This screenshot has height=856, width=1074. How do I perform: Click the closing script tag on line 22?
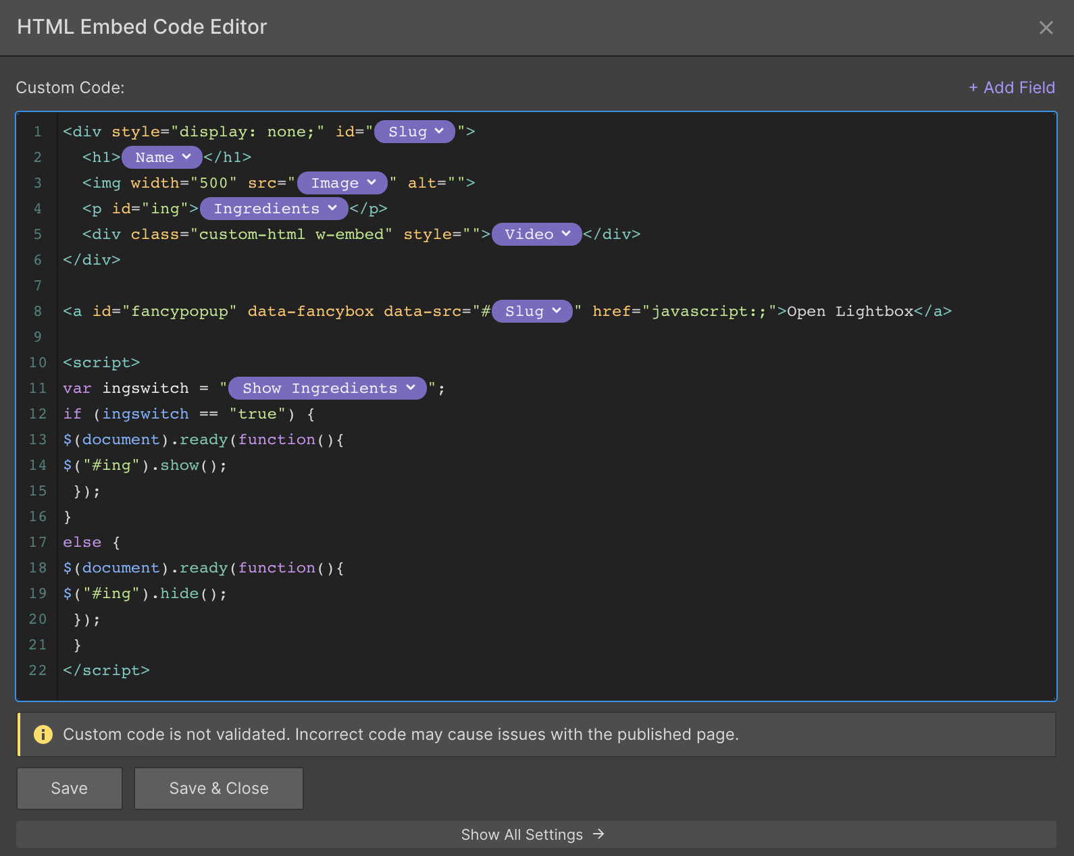(106, 670)
